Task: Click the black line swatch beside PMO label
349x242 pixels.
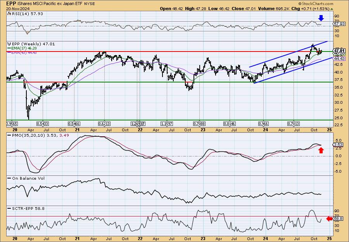Action: pyautogui.click(x=9, y=135)
